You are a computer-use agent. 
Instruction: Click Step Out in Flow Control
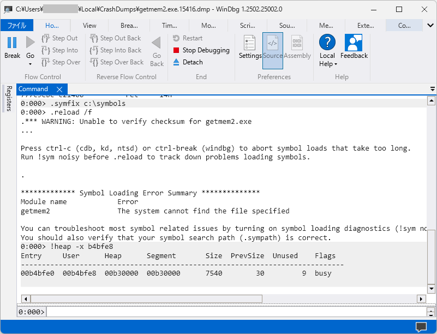[60, 38]
